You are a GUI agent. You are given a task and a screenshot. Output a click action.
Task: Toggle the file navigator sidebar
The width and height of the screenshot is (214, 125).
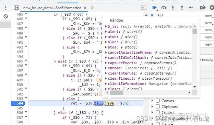16,8
